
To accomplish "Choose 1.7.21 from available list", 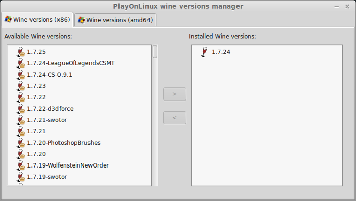I will click(x=36, y=131).
